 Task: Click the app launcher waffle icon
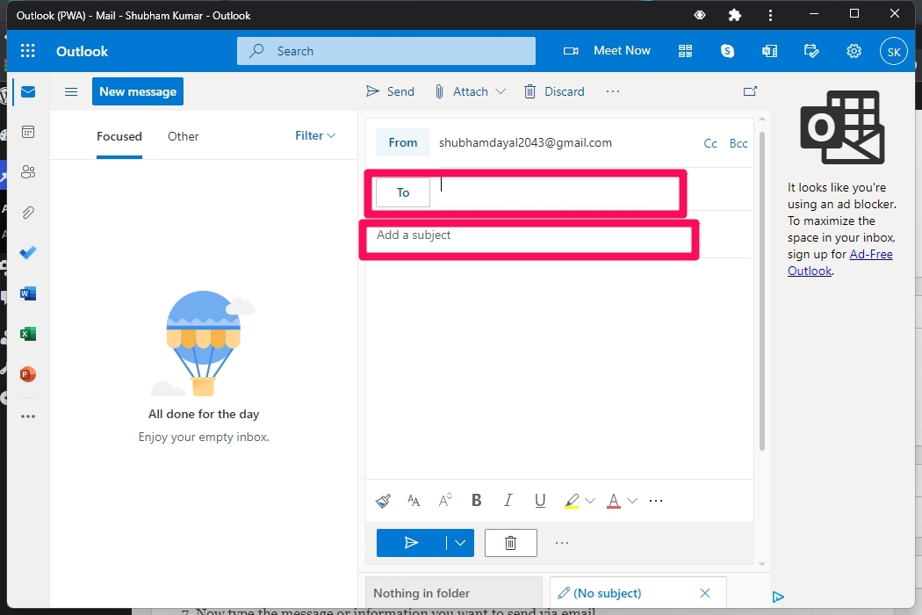tap(28, 51)
